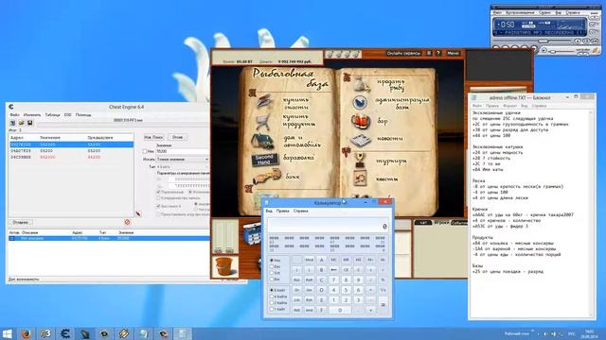
Task: Click red arrow add-address icon in Cheat Engine
Action: tap(138, 213)
